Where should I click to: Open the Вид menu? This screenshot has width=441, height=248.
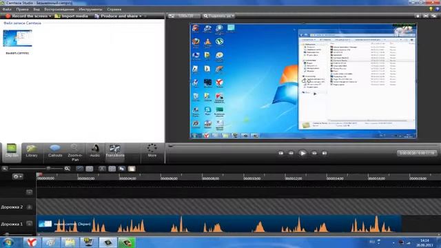pyautogui.click(x=37, y=9)
